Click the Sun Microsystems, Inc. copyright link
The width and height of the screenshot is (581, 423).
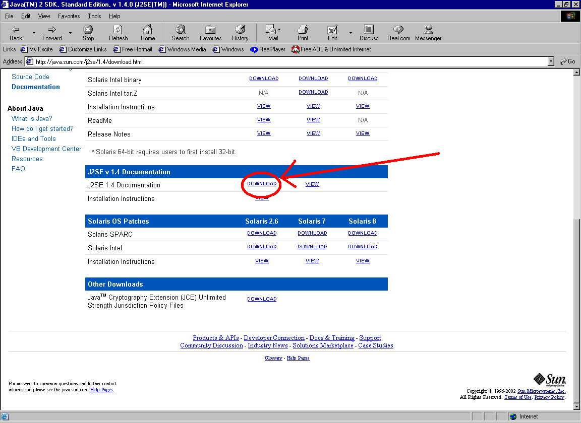point(541,391)
